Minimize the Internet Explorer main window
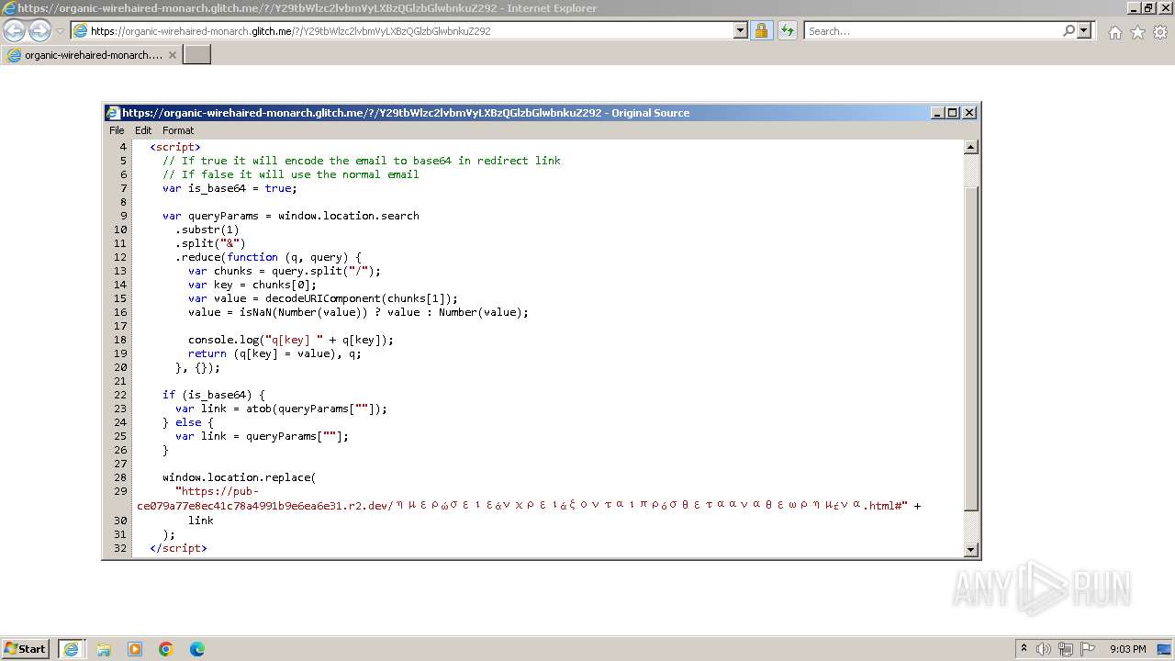 (1134, 8)
